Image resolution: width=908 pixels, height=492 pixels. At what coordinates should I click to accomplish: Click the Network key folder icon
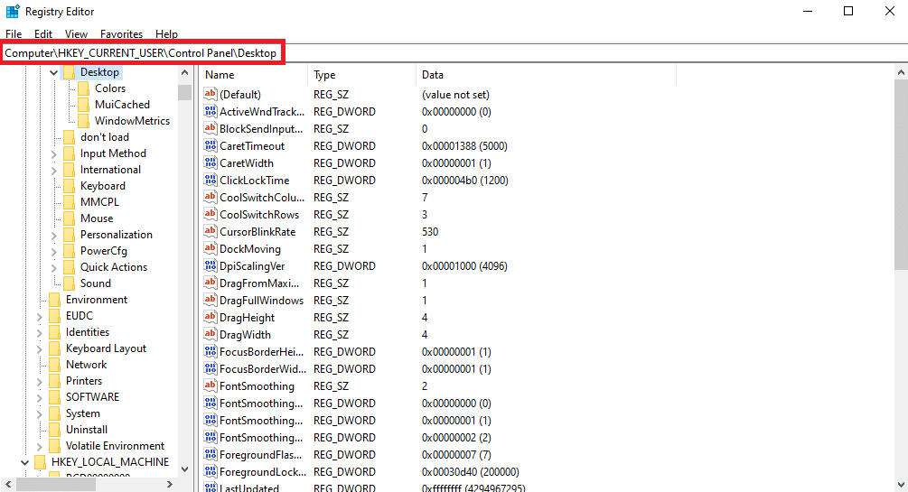click(x=54, y=365)
